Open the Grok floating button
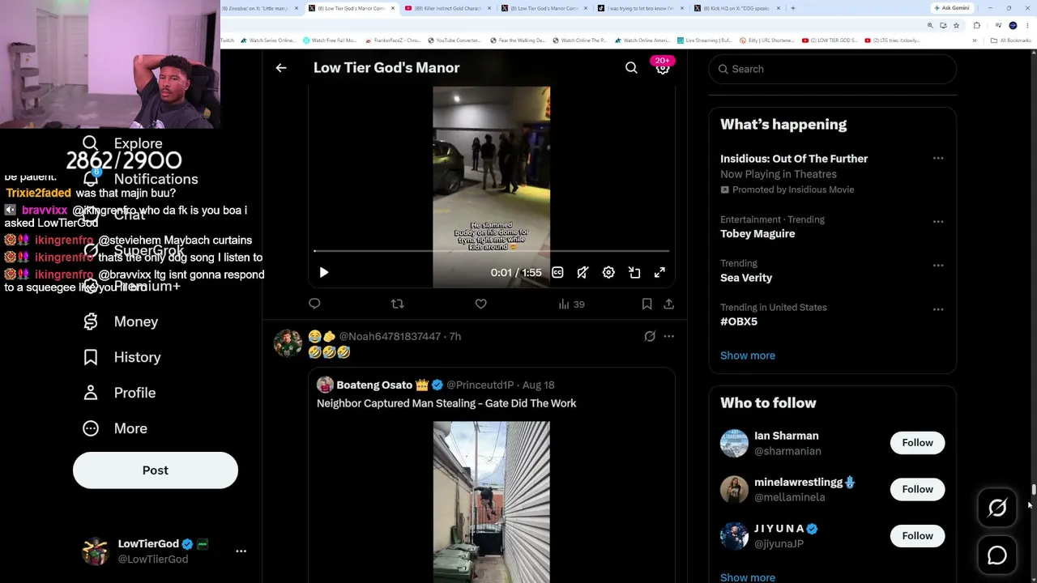This screenshot has width=1037, height=583. coord(997,508)
